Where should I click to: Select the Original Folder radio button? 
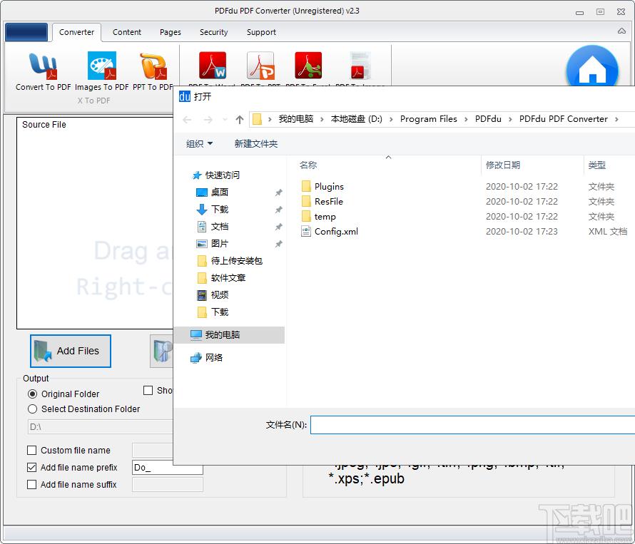point(32,394)
